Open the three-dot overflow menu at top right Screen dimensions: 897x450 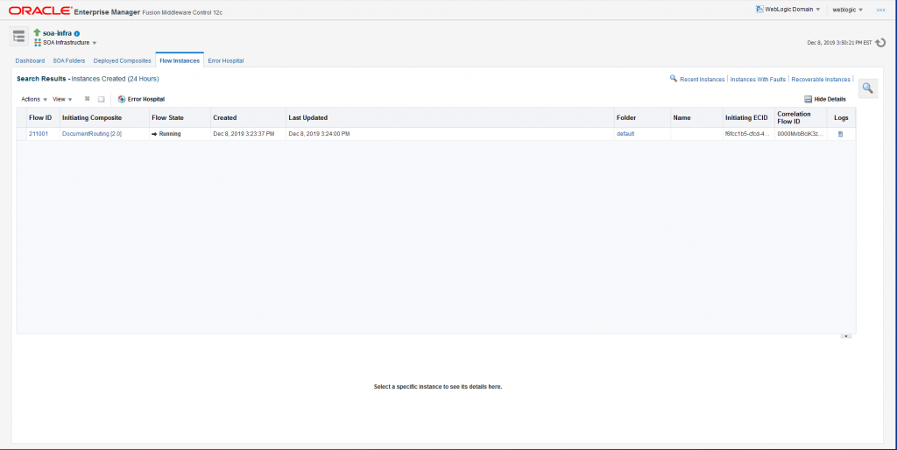pos(881,10)
